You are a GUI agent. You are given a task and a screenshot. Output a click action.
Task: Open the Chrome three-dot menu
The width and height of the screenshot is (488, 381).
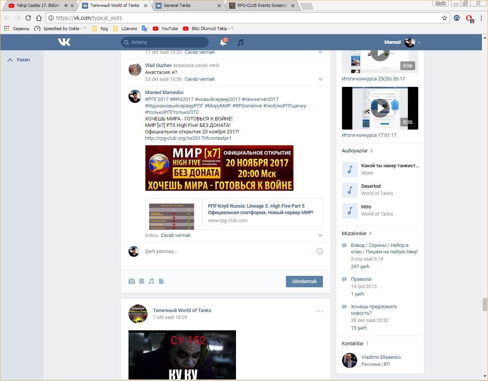pos(482,18)
